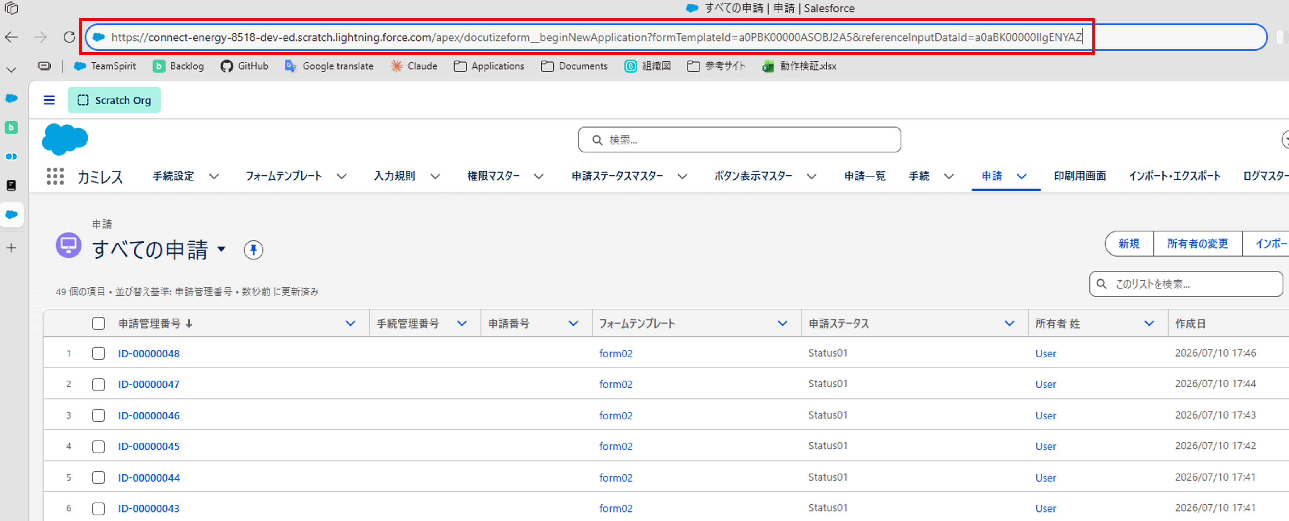Expand the 申請ステータスマスター tab menu
Viewport: 1289px width, 521px height.
pyautogui.click(x=682, y=176)
